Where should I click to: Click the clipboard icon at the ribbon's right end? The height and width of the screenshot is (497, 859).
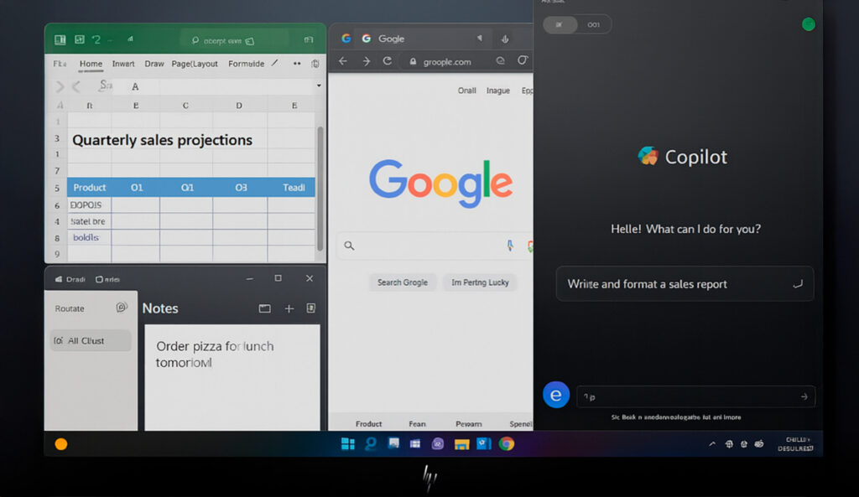[x=315, y=64]
